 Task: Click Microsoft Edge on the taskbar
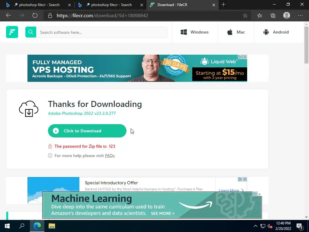point(37,226)
